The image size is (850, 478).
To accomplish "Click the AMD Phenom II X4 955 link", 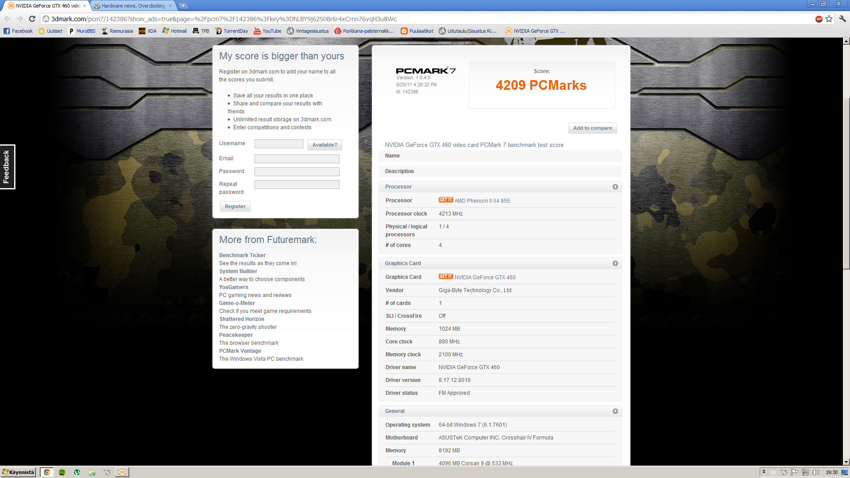I will tap(482, 201).
